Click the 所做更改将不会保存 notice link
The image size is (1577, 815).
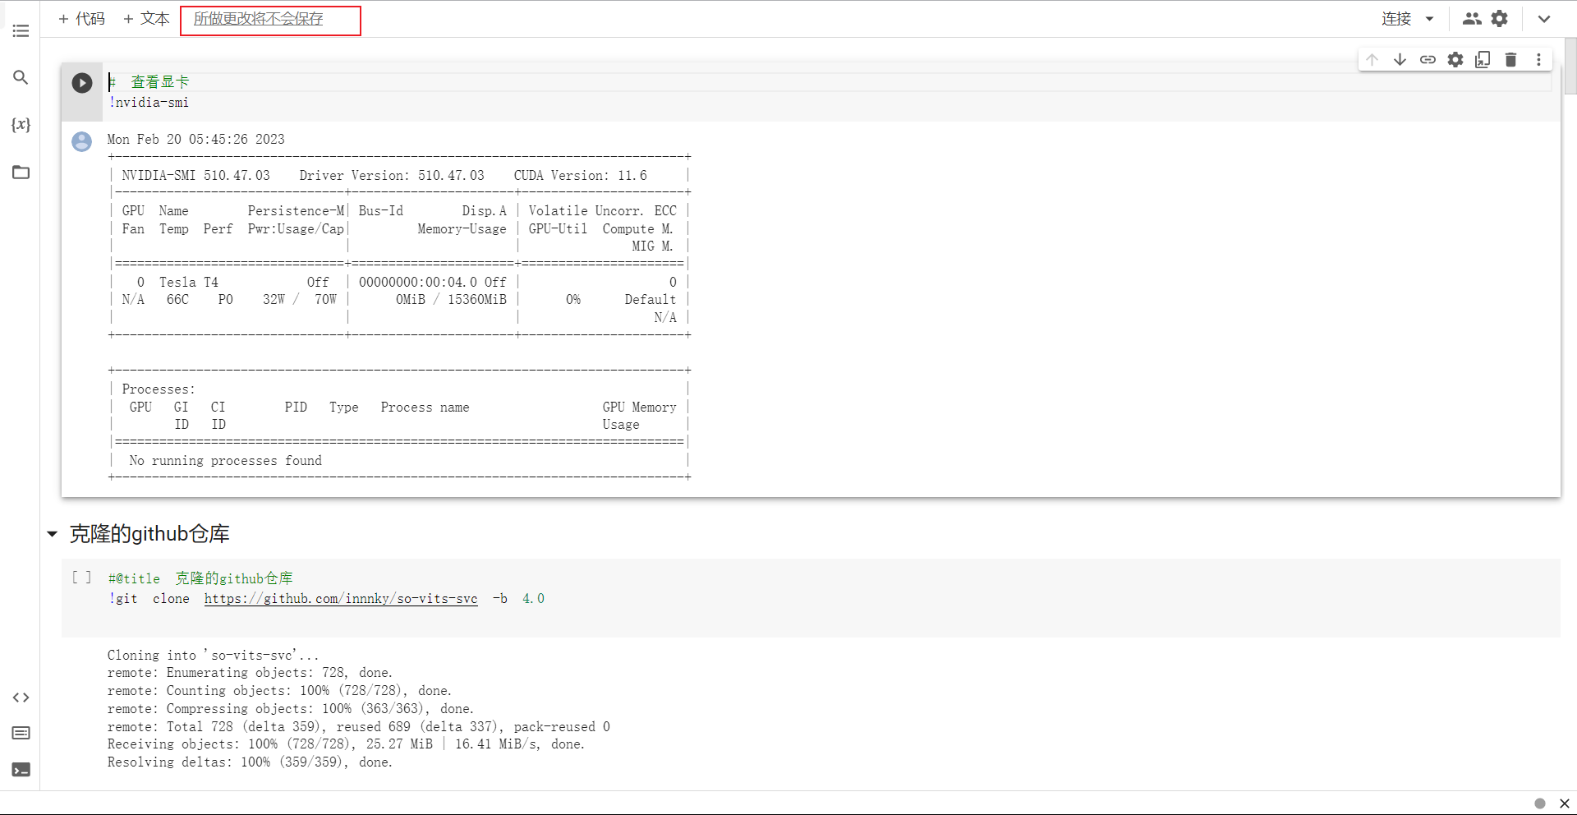[x=258, y=19]
